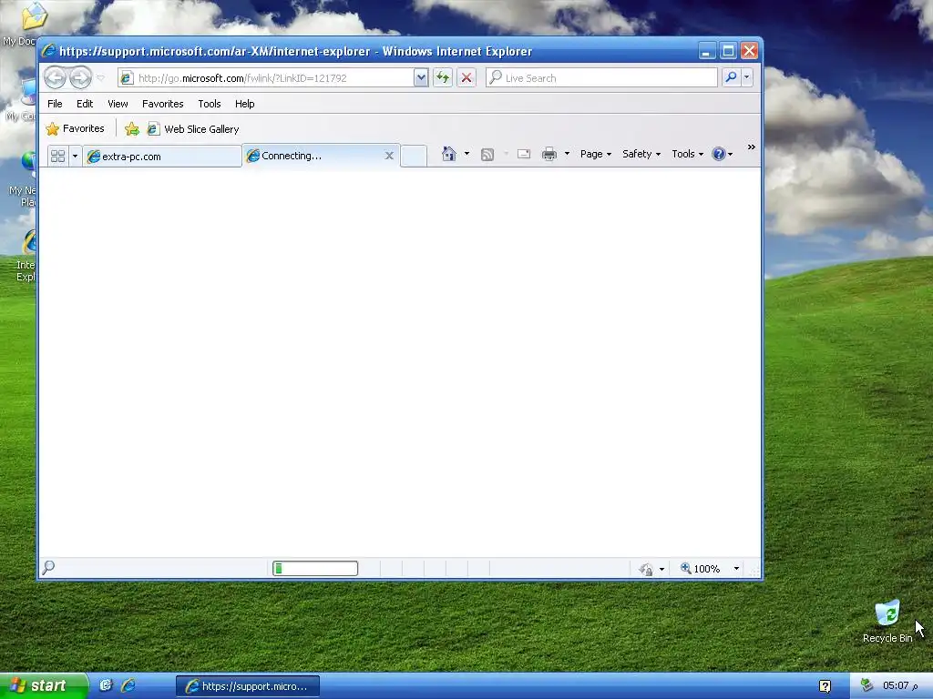Expand the Home button dropdown arrow
The image size is (933, 699).
(467, 154)
